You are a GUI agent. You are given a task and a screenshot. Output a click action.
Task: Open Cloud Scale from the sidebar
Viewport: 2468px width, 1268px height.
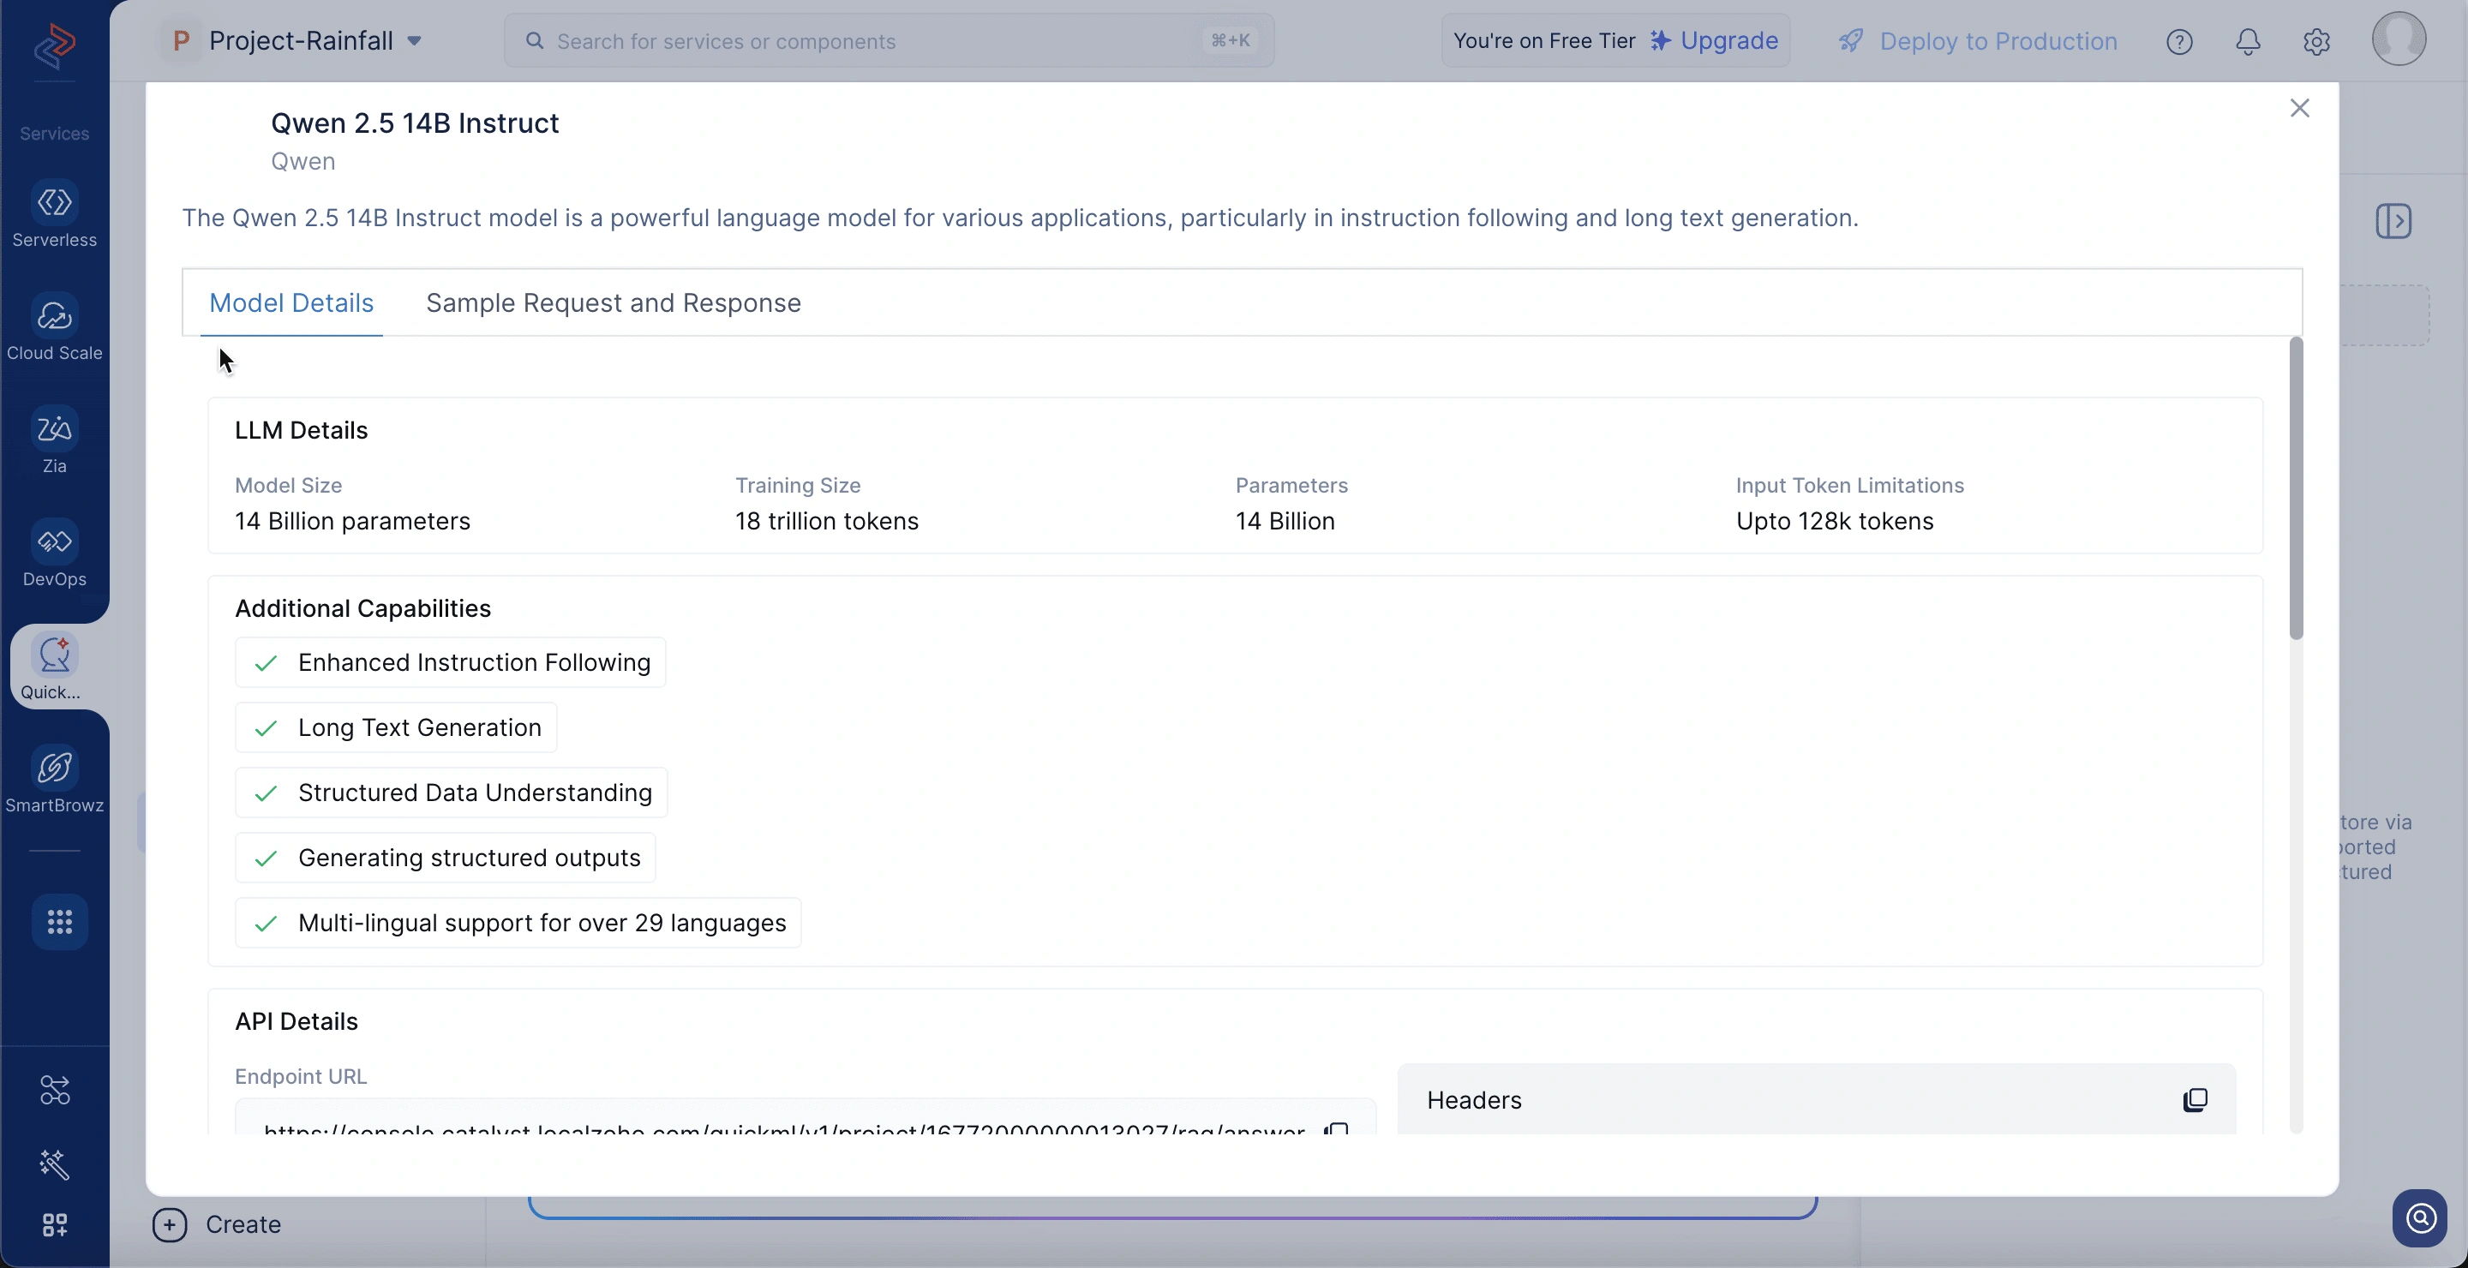pos(55,327)
